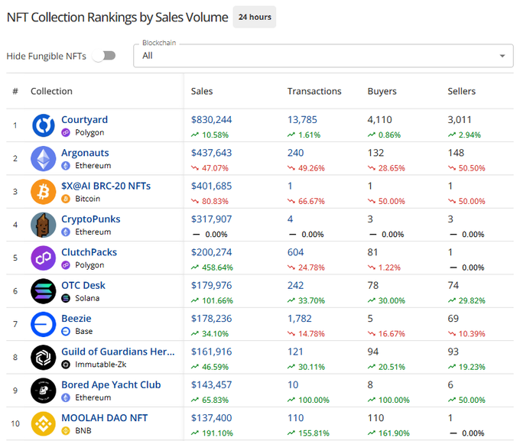Sort by Transactions column header
The image size is (520, 441).
314,91
